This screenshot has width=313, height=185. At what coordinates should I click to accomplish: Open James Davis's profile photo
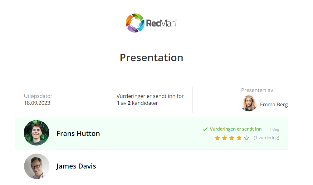click(x=37, y=166)
